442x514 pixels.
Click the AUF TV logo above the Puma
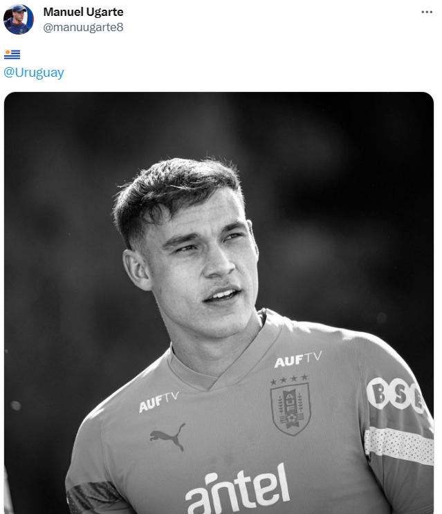pyautogui.click(x=158, y=401)
